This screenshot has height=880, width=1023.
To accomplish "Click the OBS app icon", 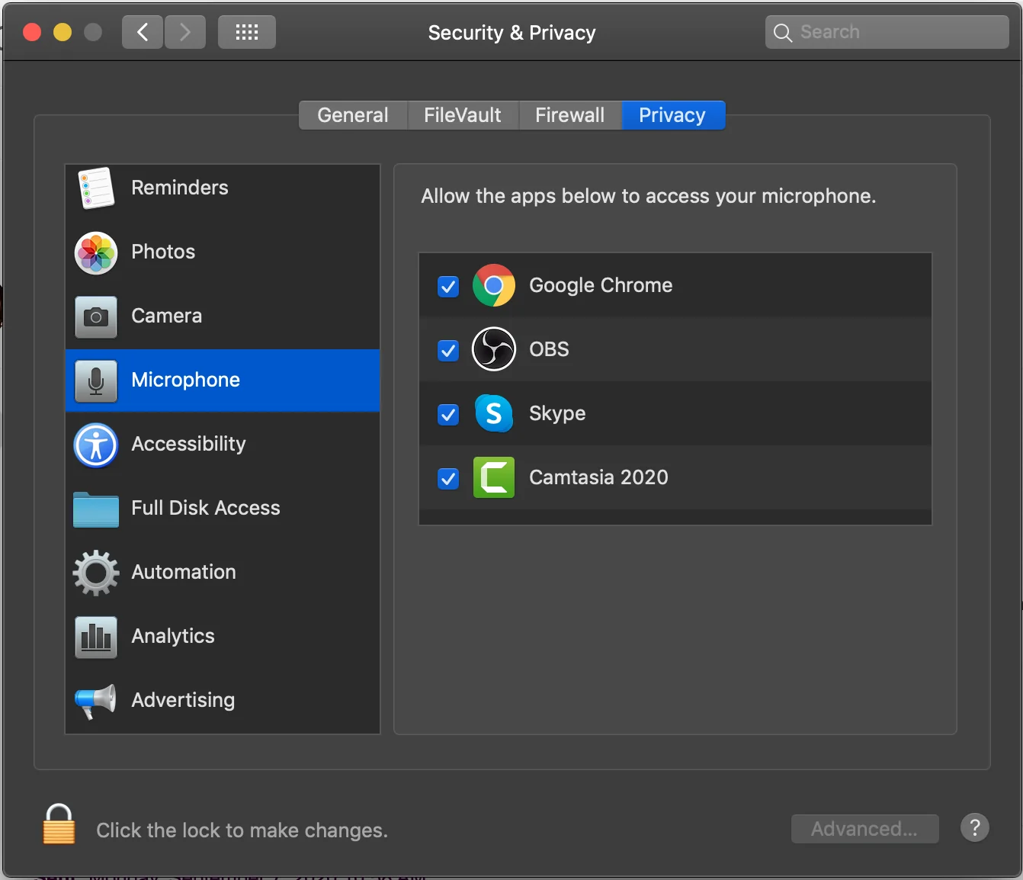I will [494, 349].
